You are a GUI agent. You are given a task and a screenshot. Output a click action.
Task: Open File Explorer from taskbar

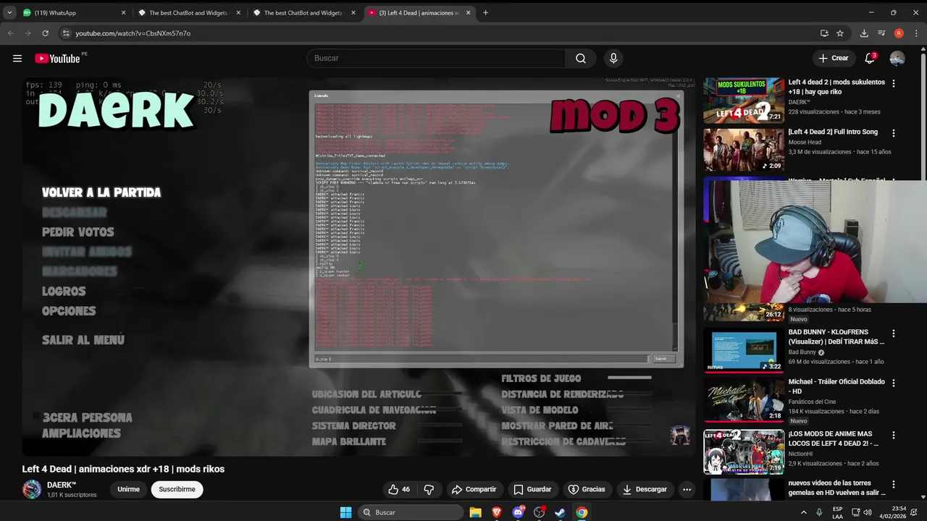click(475, 512)
